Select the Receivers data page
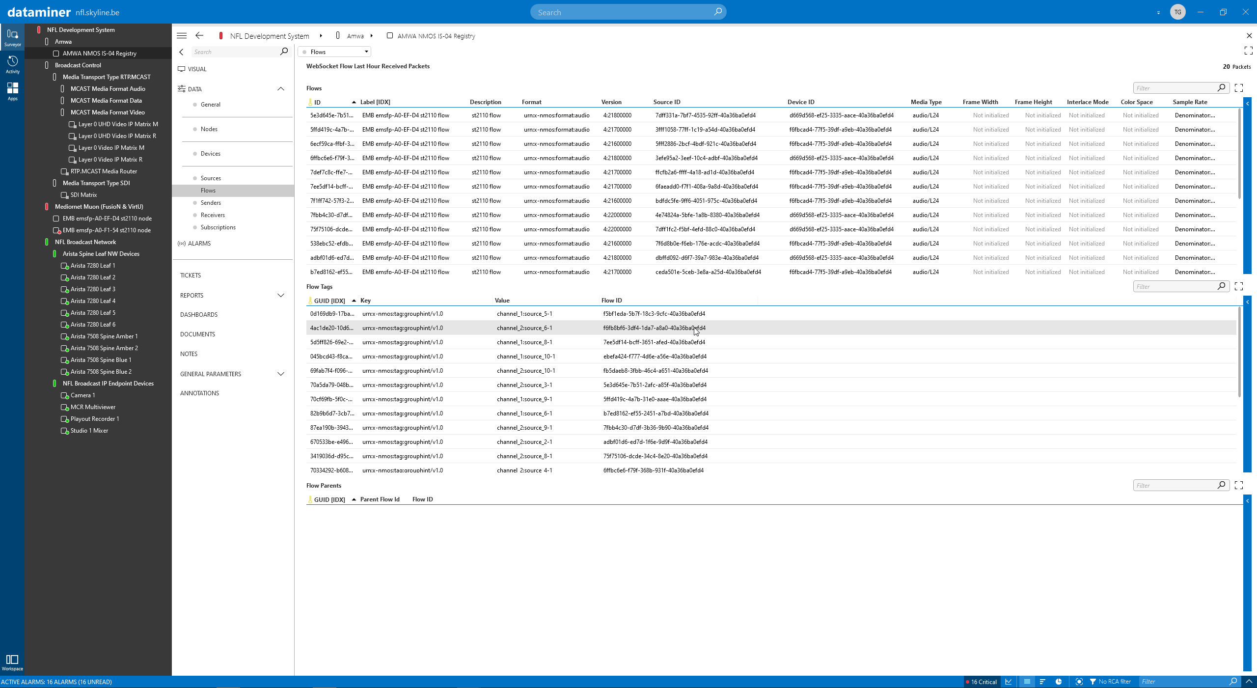 pos(213,215)
